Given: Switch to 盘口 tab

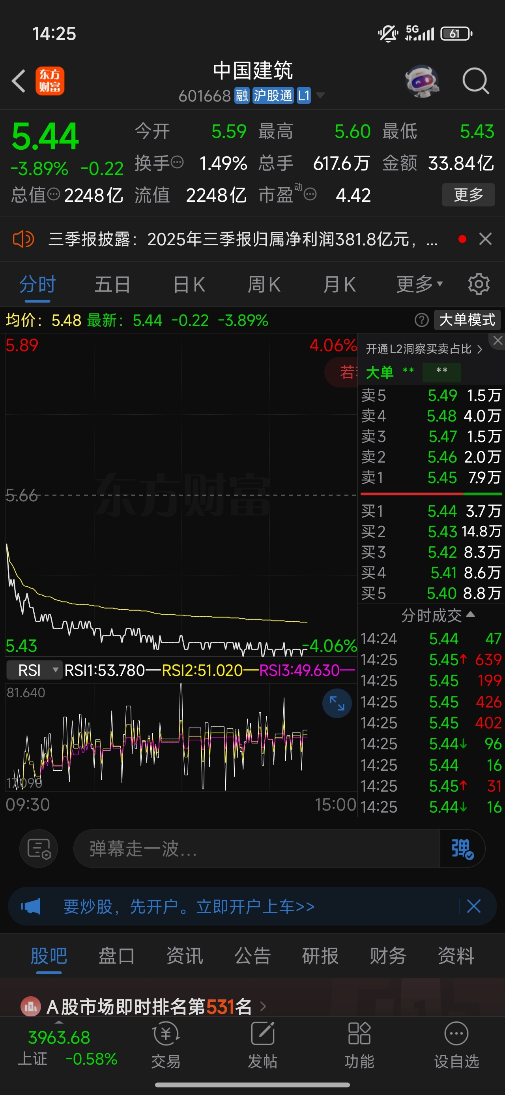Looking at the screenshot, I should point(116,956).
